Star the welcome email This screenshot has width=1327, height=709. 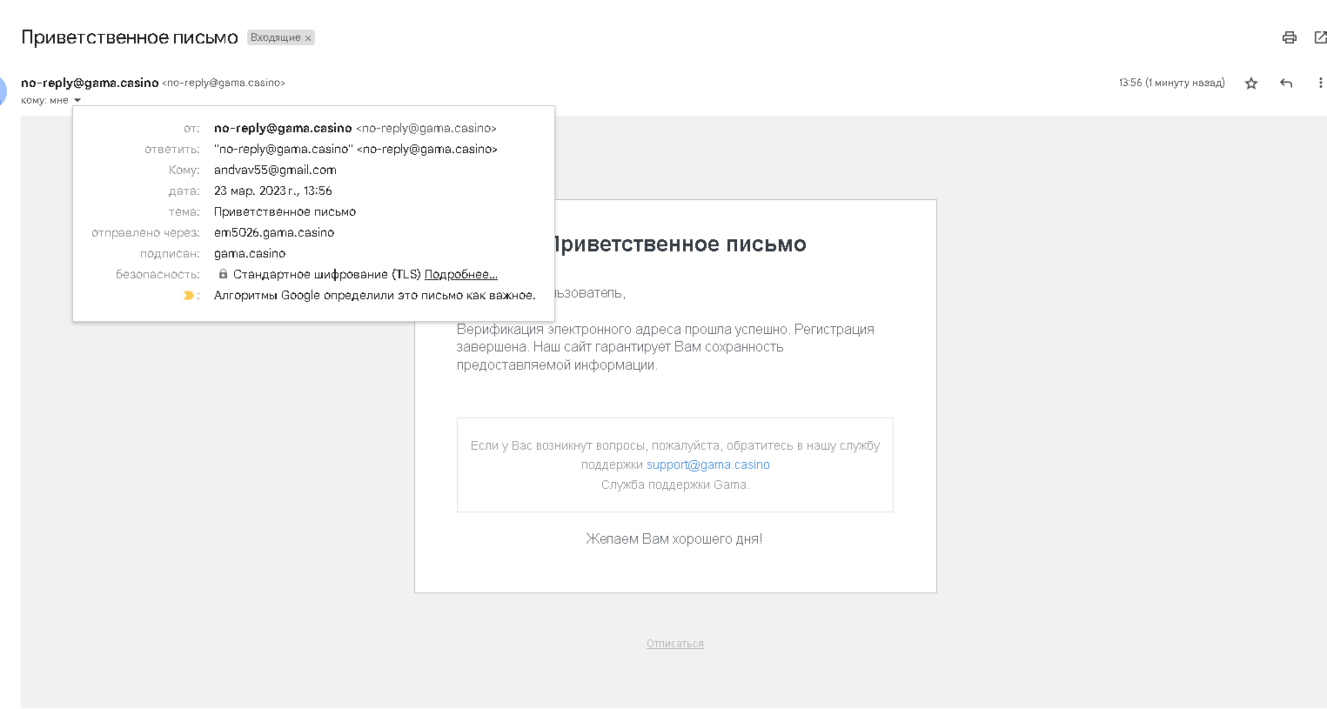pos(1251,84)
